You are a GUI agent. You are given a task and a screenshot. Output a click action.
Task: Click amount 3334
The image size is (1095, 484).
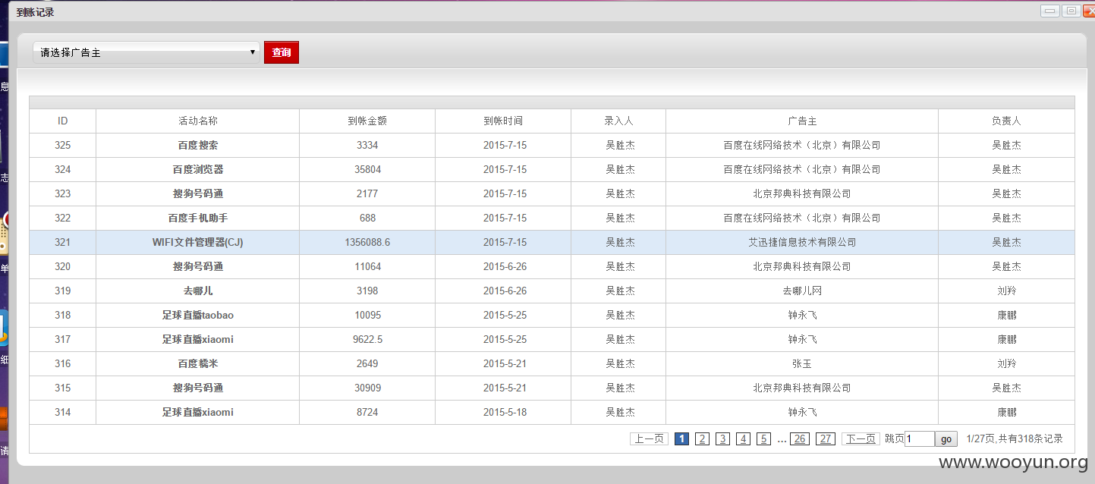tap(367, 145)
